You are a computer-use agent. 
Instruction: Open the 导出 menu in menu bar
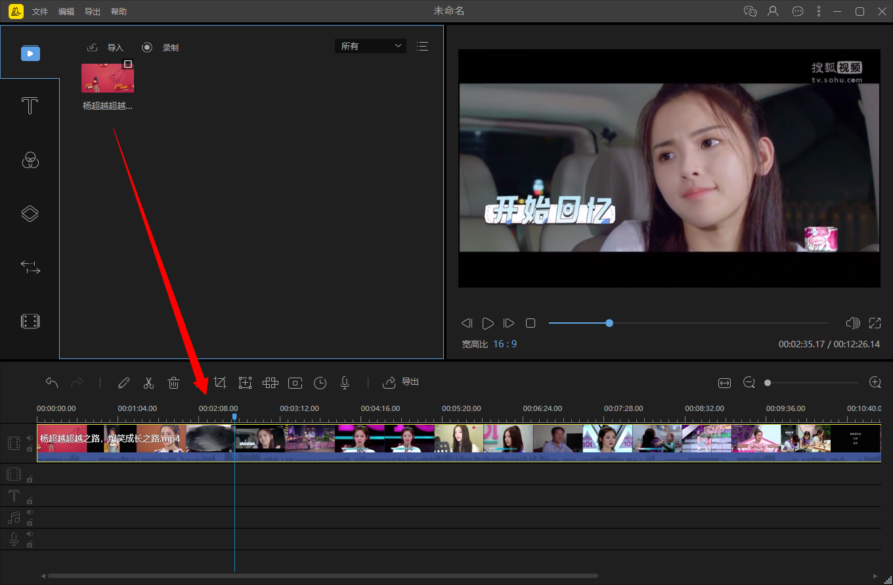[93, 12]
